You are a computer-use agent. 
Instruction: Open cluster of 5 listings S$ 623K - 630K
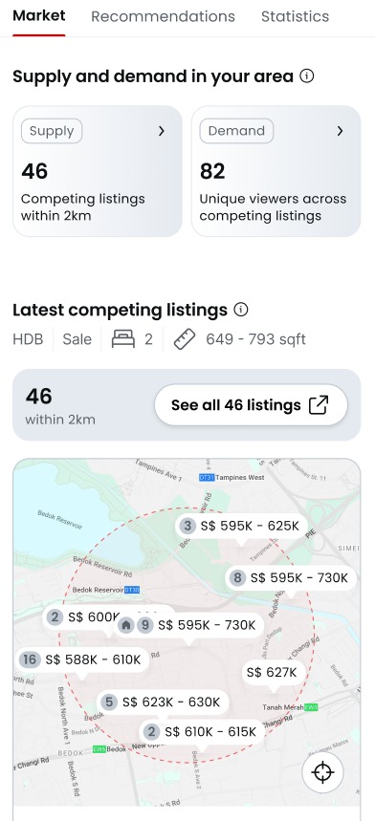click(163, 702)
